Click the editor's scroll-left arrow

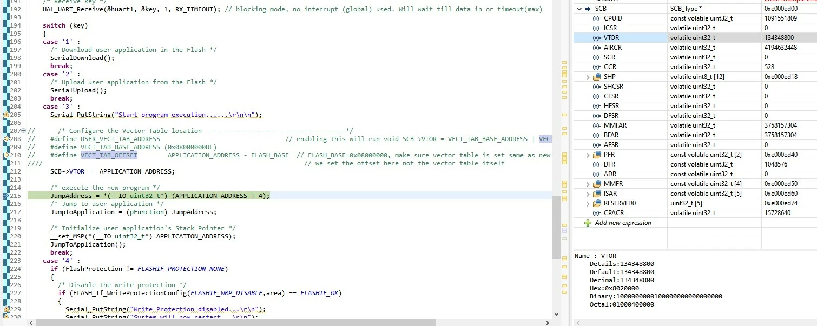click(x=31, y=322)
